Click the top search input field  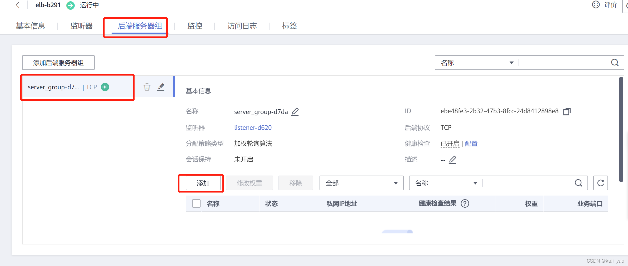(x=563, y=63)
